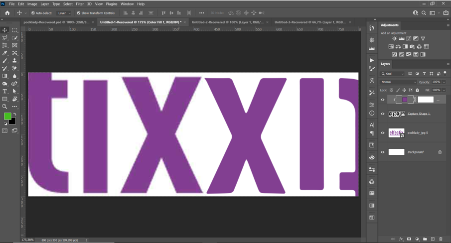Open the background black color swatch
This screenshot has width=451, height=243.
(x=13, y=122)
